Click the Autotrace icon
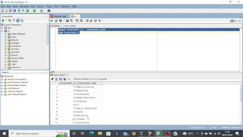The image size is (243, 137). (67, 21)
